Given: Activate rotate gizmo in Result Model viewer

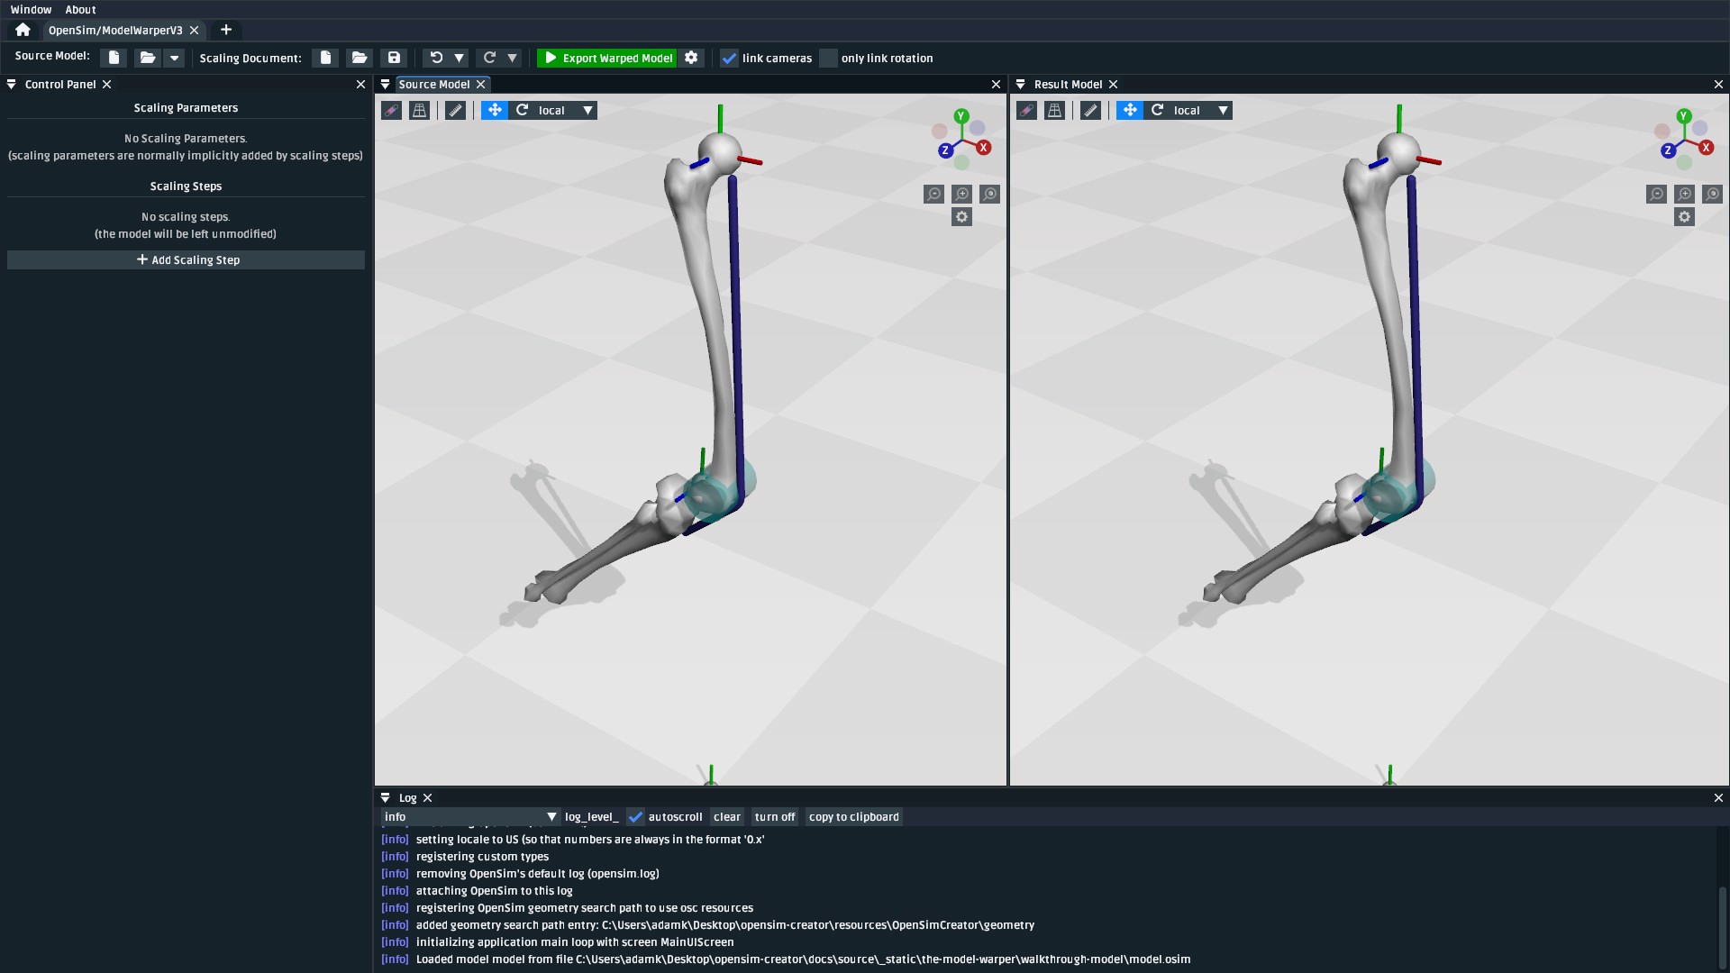Looking at the screenshot, I should tap(1157, 110).
